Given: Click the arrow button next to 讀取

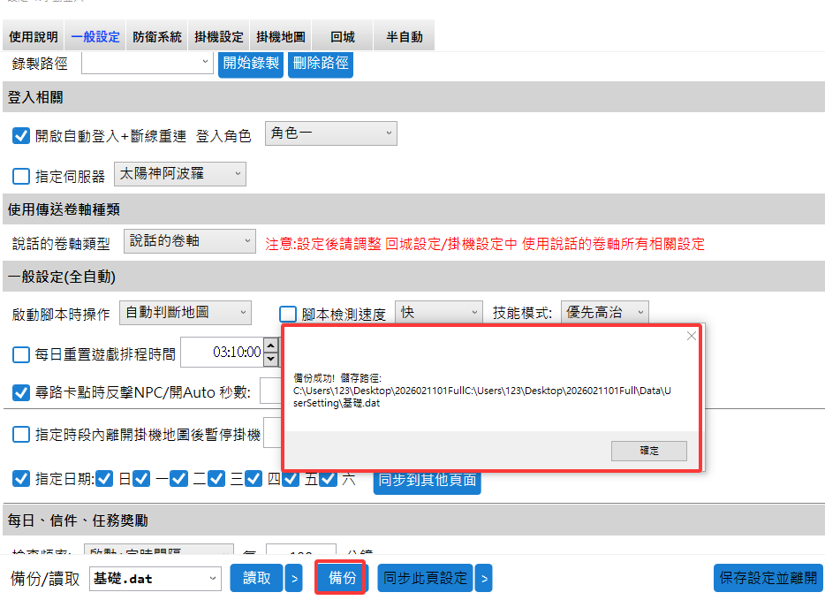Looking at the screenshot, I should (x=294, y=579).
